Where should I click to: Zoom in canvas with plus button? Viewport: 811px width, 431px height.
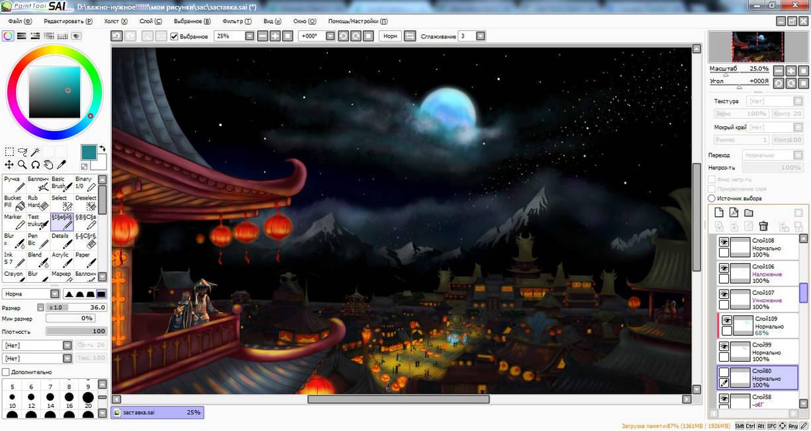pos(275,36)
